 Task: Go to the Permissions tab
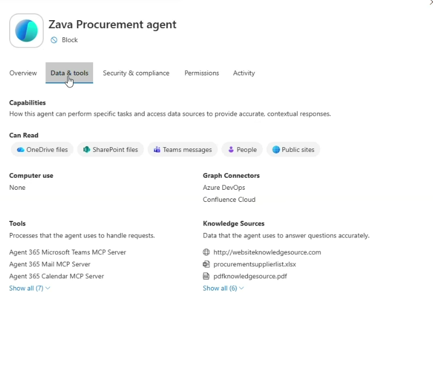[201, 73]
